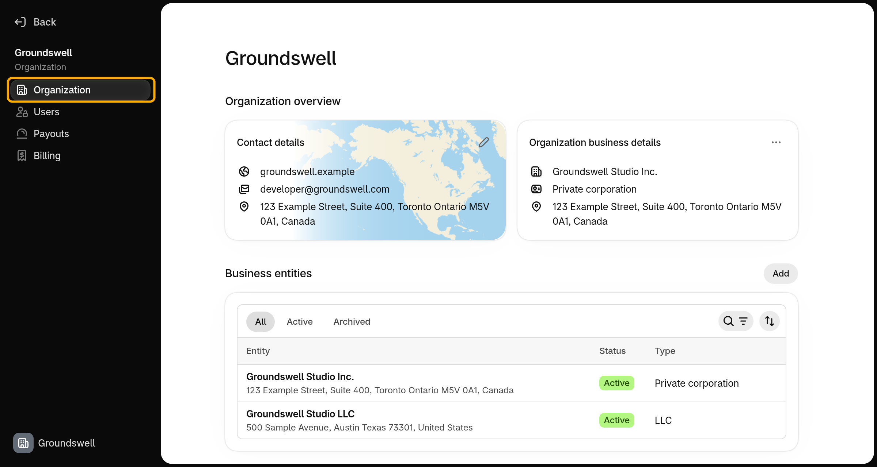Click the business address location pin icon
The width and height of the screenshot is (877, 467).
[x=536, y=207]
